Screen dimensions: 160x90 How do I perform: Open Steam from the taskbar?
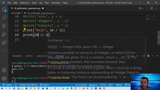tap(71, 88)
